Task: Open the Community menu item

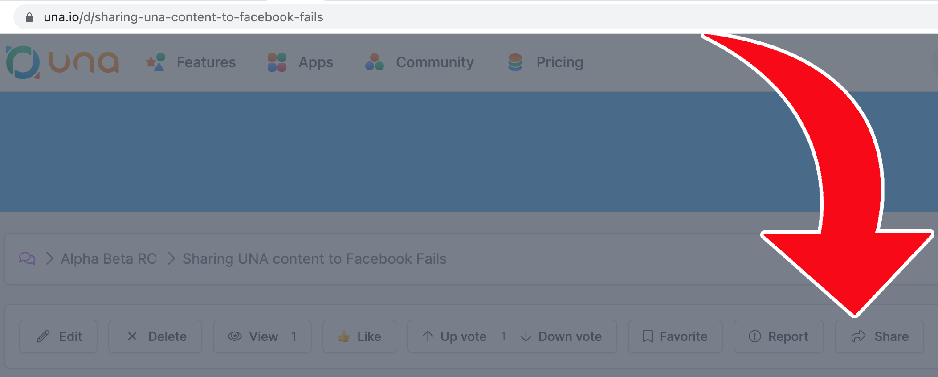Action: pos(435,62)
